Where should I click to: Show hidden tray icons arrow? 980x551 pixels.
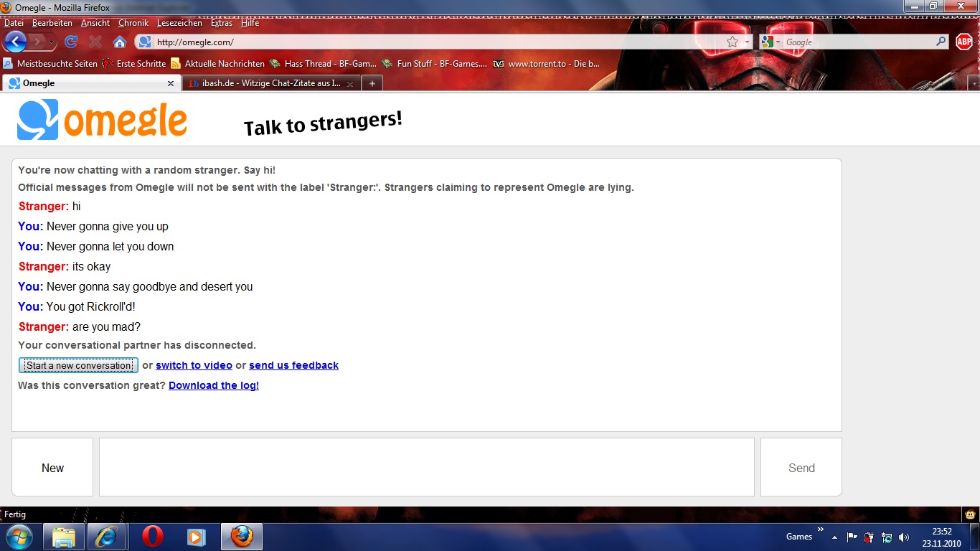(834, 537)
